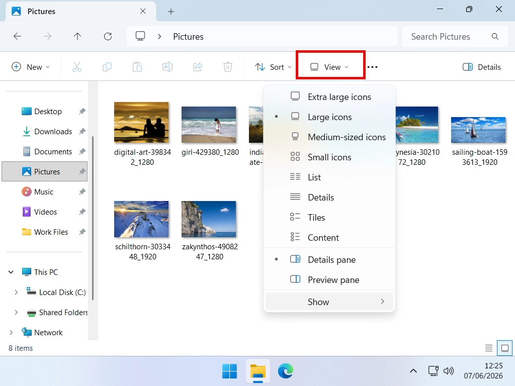Open the See more three-dots menu
The height and width of the screenshot is (386, 515).
pos(373,67)
